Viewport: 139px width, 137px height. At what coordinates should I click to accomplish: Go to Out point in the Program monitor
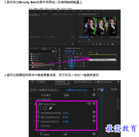coord(108,44)
